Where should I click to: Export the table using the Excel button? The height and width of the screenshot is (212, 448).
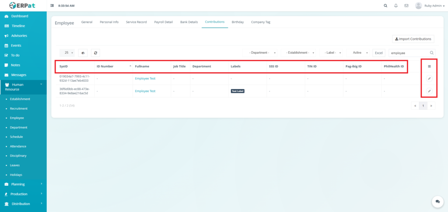click(379, 52)
